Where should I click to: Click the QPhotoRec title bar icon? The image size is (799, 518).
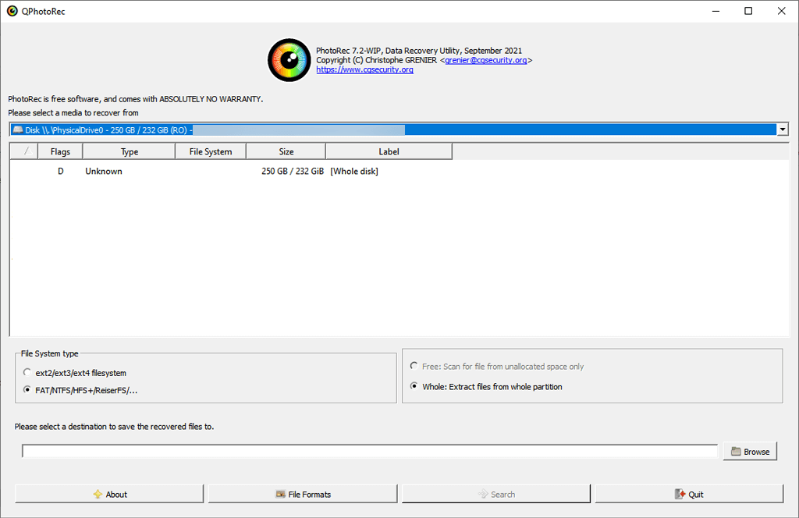click(12, 11)
